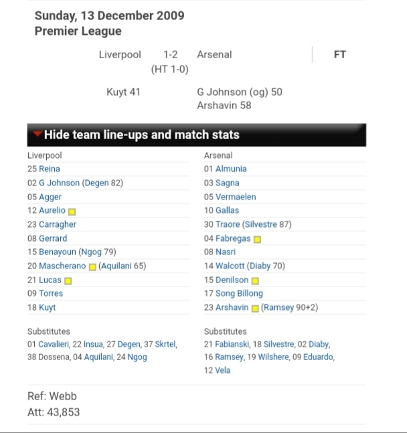Click Mascherano's yellow card icon
This screenshot has height=433, width=407.
pos(92,267)
